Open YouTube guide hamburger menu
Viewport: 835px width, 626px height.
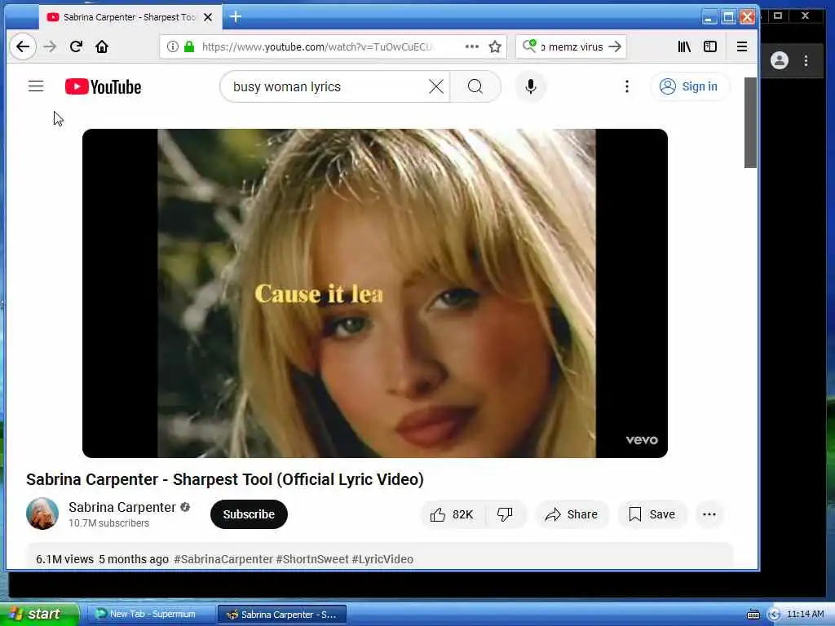coord(36,86)
